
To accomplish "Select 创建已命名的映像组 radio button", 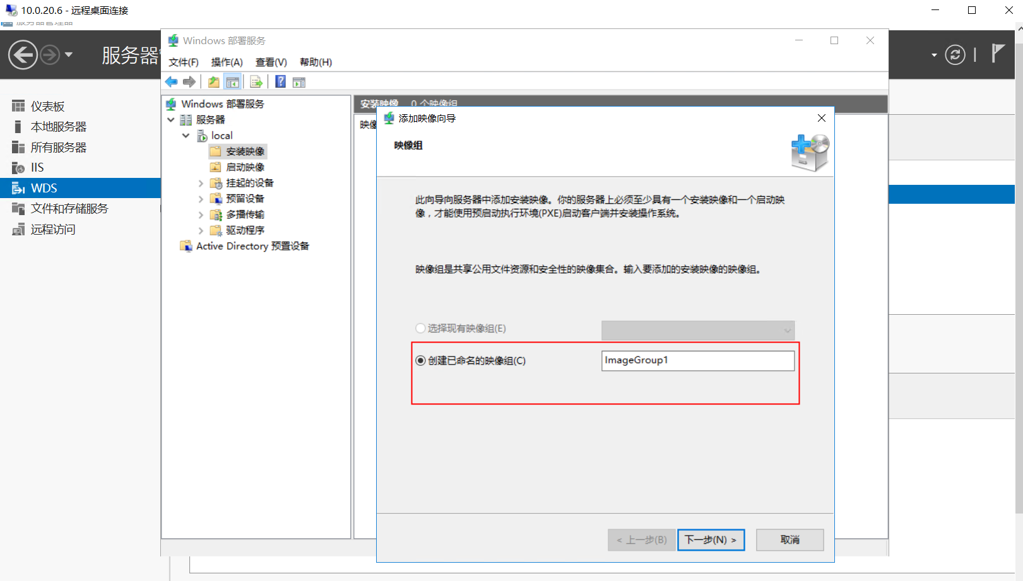I will 420,361.
